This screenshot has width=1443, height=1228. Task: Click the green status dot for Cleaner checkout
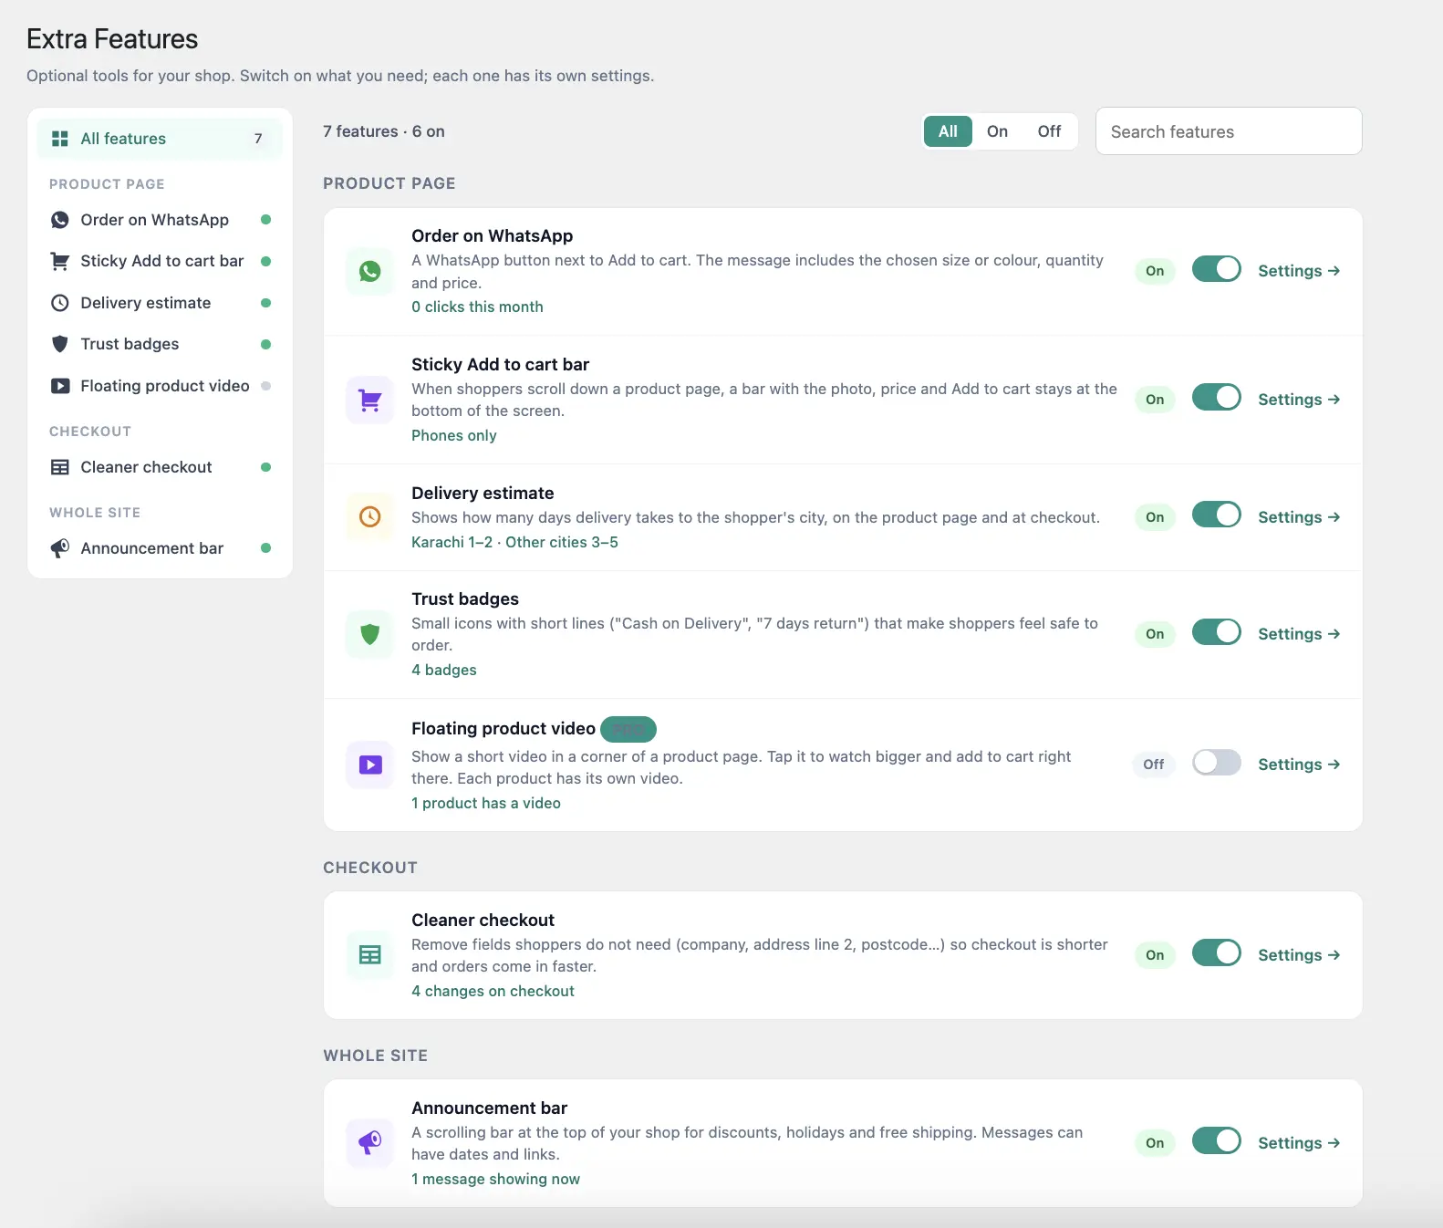pyautogui.click(x=266, y=467)
